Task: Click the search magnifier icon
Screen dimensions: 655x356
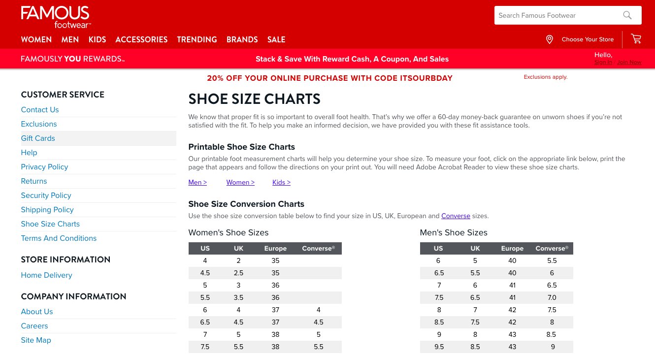Action: tap(627, 15)
